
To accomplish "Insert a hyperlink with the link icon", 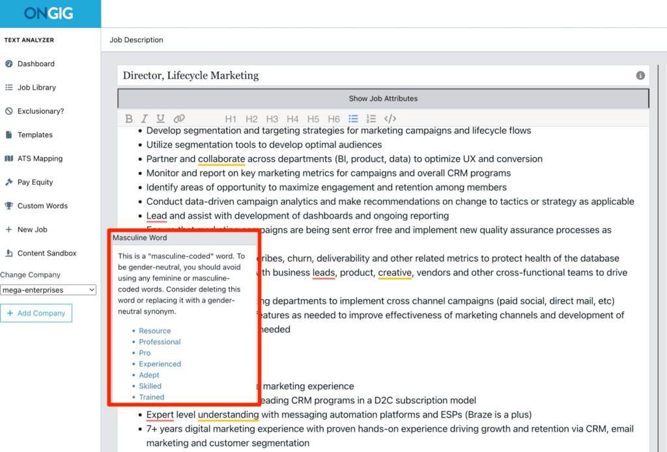I will point(179,118).
